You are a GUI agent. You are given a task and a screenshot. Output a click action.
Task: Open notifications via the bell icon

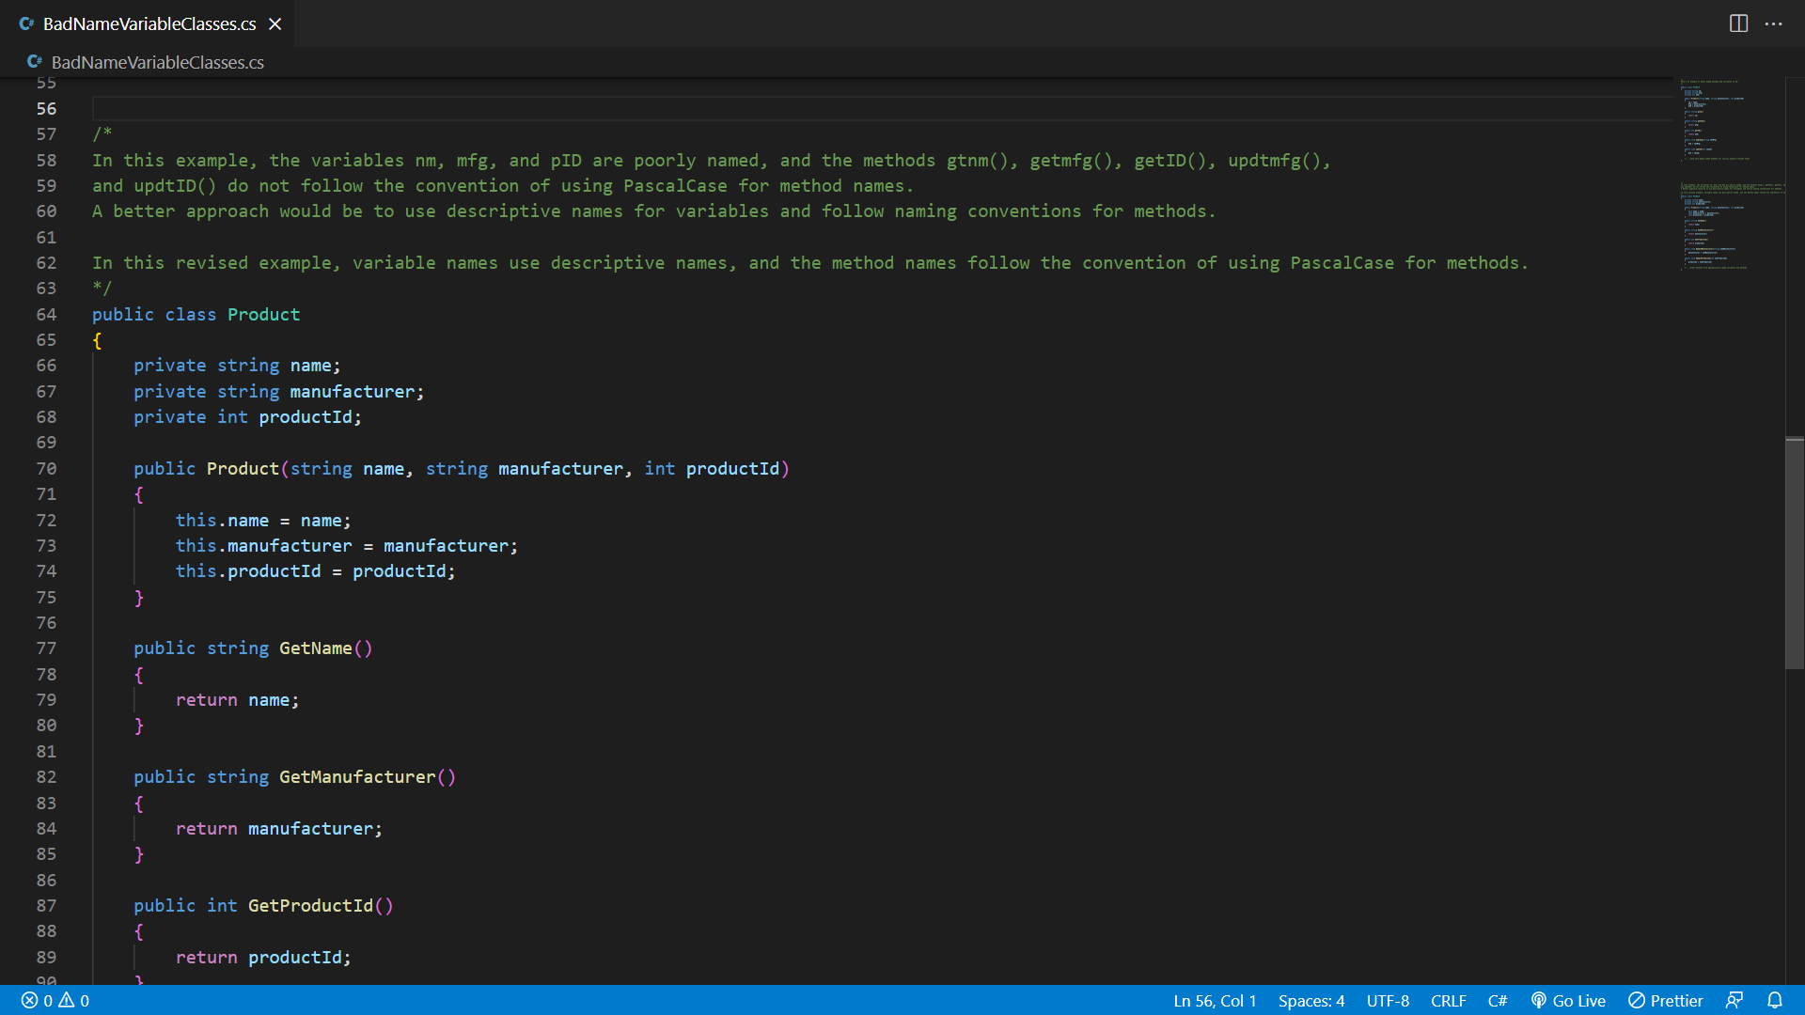[x=1775, y=1000]
